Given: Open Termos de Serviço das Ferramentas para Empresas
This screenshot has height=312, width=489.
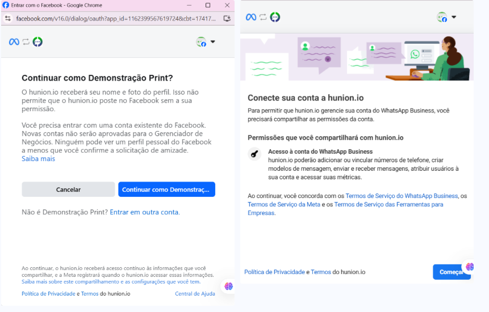Looking at the screenshot, I should point(345,209).
